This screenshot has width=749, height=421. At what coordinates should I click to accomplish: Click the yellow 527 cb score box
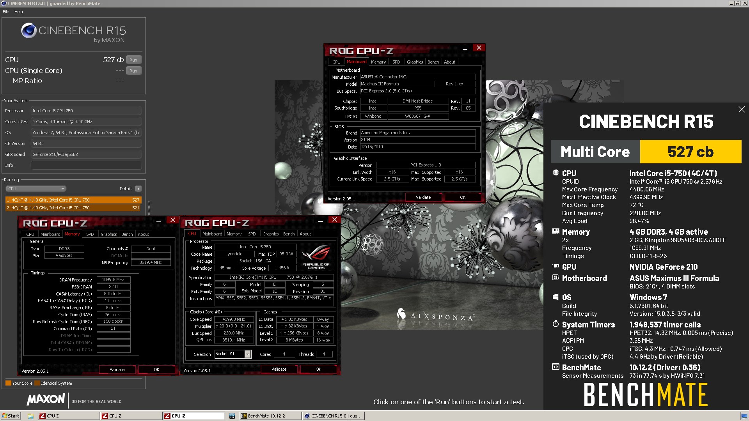pos(690,152)
